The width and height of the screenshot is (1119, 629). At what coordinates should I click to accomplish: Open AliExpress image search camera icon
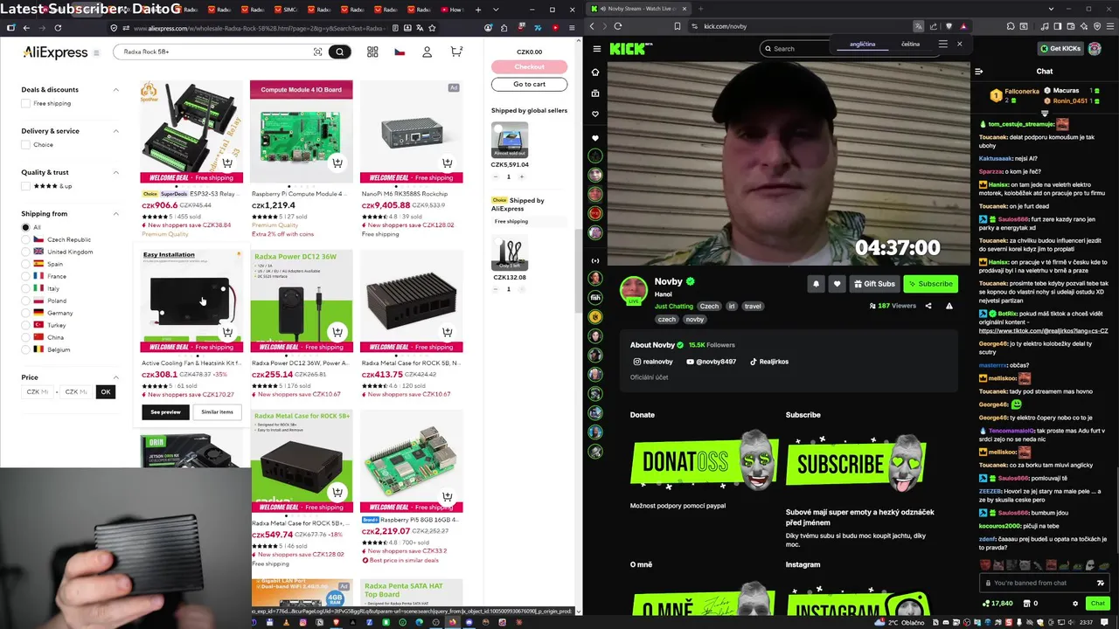(x=317, y=52)
